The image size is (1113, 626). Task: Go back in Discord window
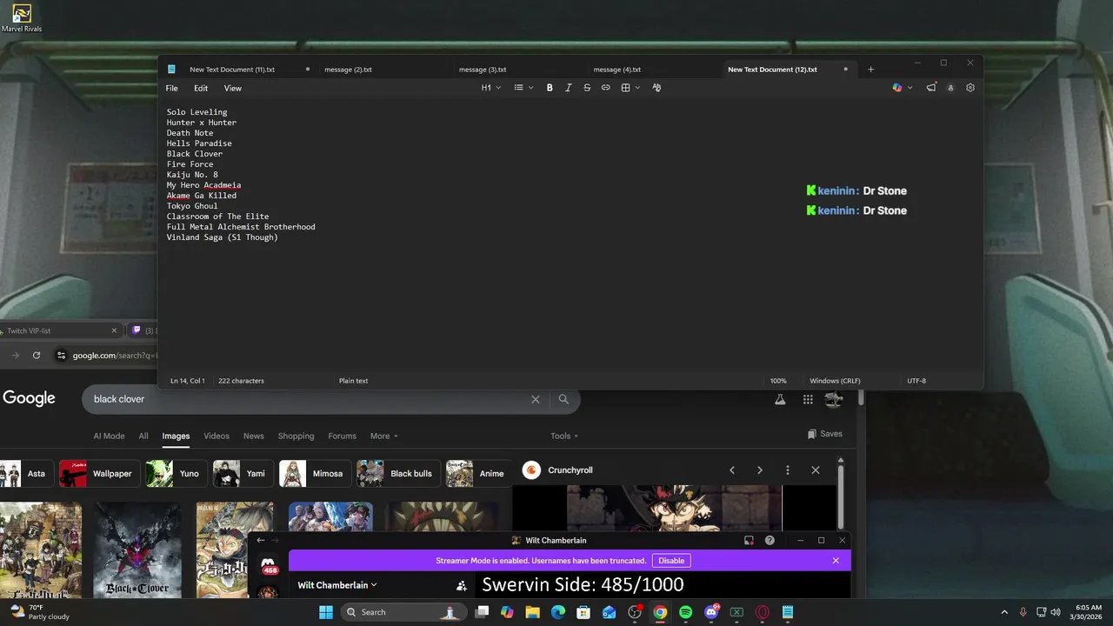tap(260, 541)
